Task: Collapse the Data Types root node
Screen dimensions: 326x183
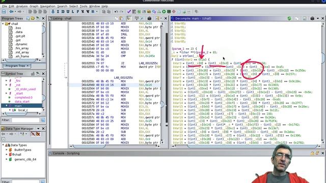Action: (x=3, y=145)
